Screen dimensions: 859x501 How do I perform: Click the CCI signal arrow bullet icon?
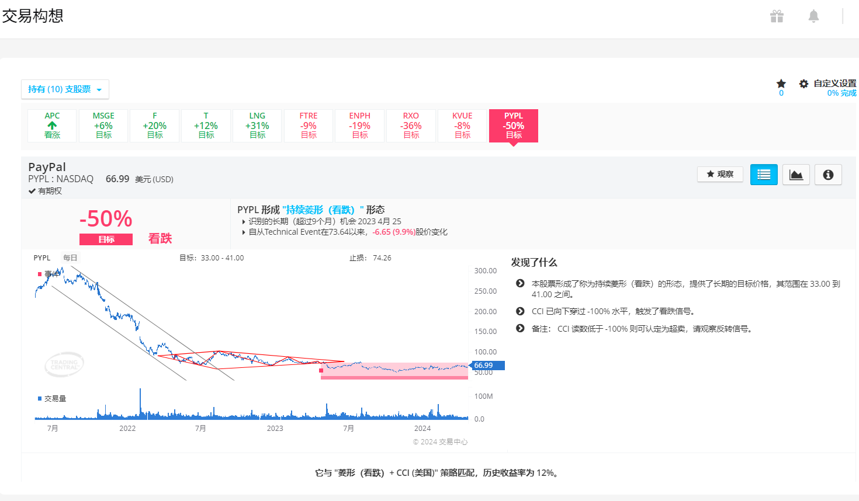[x=520, y=311]
